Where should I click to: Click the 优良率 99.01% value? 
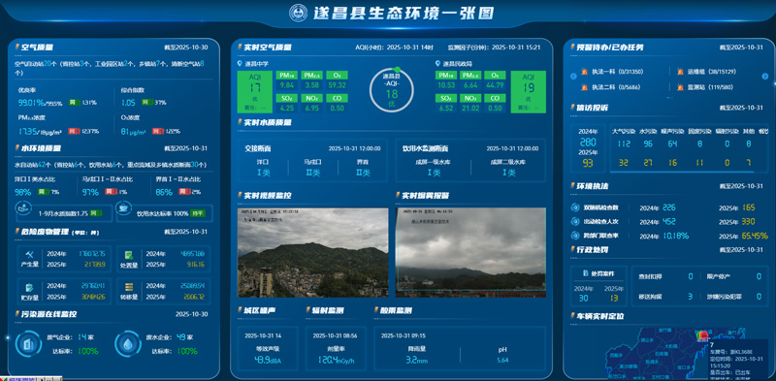pos(30,103)
